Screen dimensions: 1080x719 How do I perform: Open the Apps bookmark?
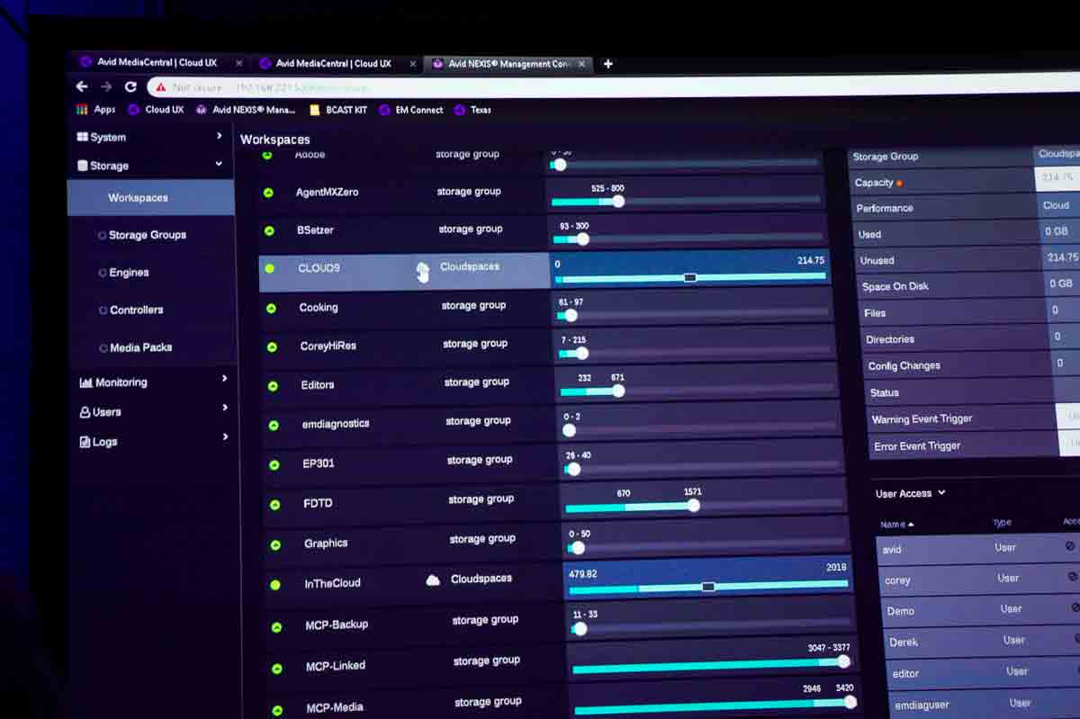[x=98, y=110]
